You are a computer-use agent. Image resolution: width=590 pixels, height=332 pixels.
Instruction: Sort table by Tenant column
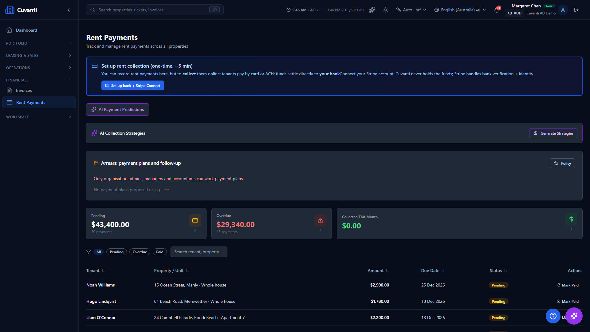tap(96, 271)
